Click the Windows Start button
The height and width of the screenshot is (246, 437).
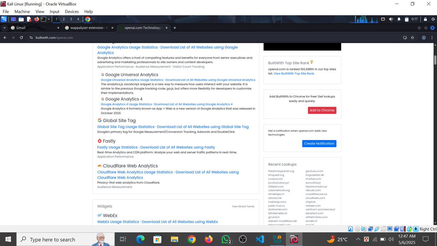tap(8, 239)
